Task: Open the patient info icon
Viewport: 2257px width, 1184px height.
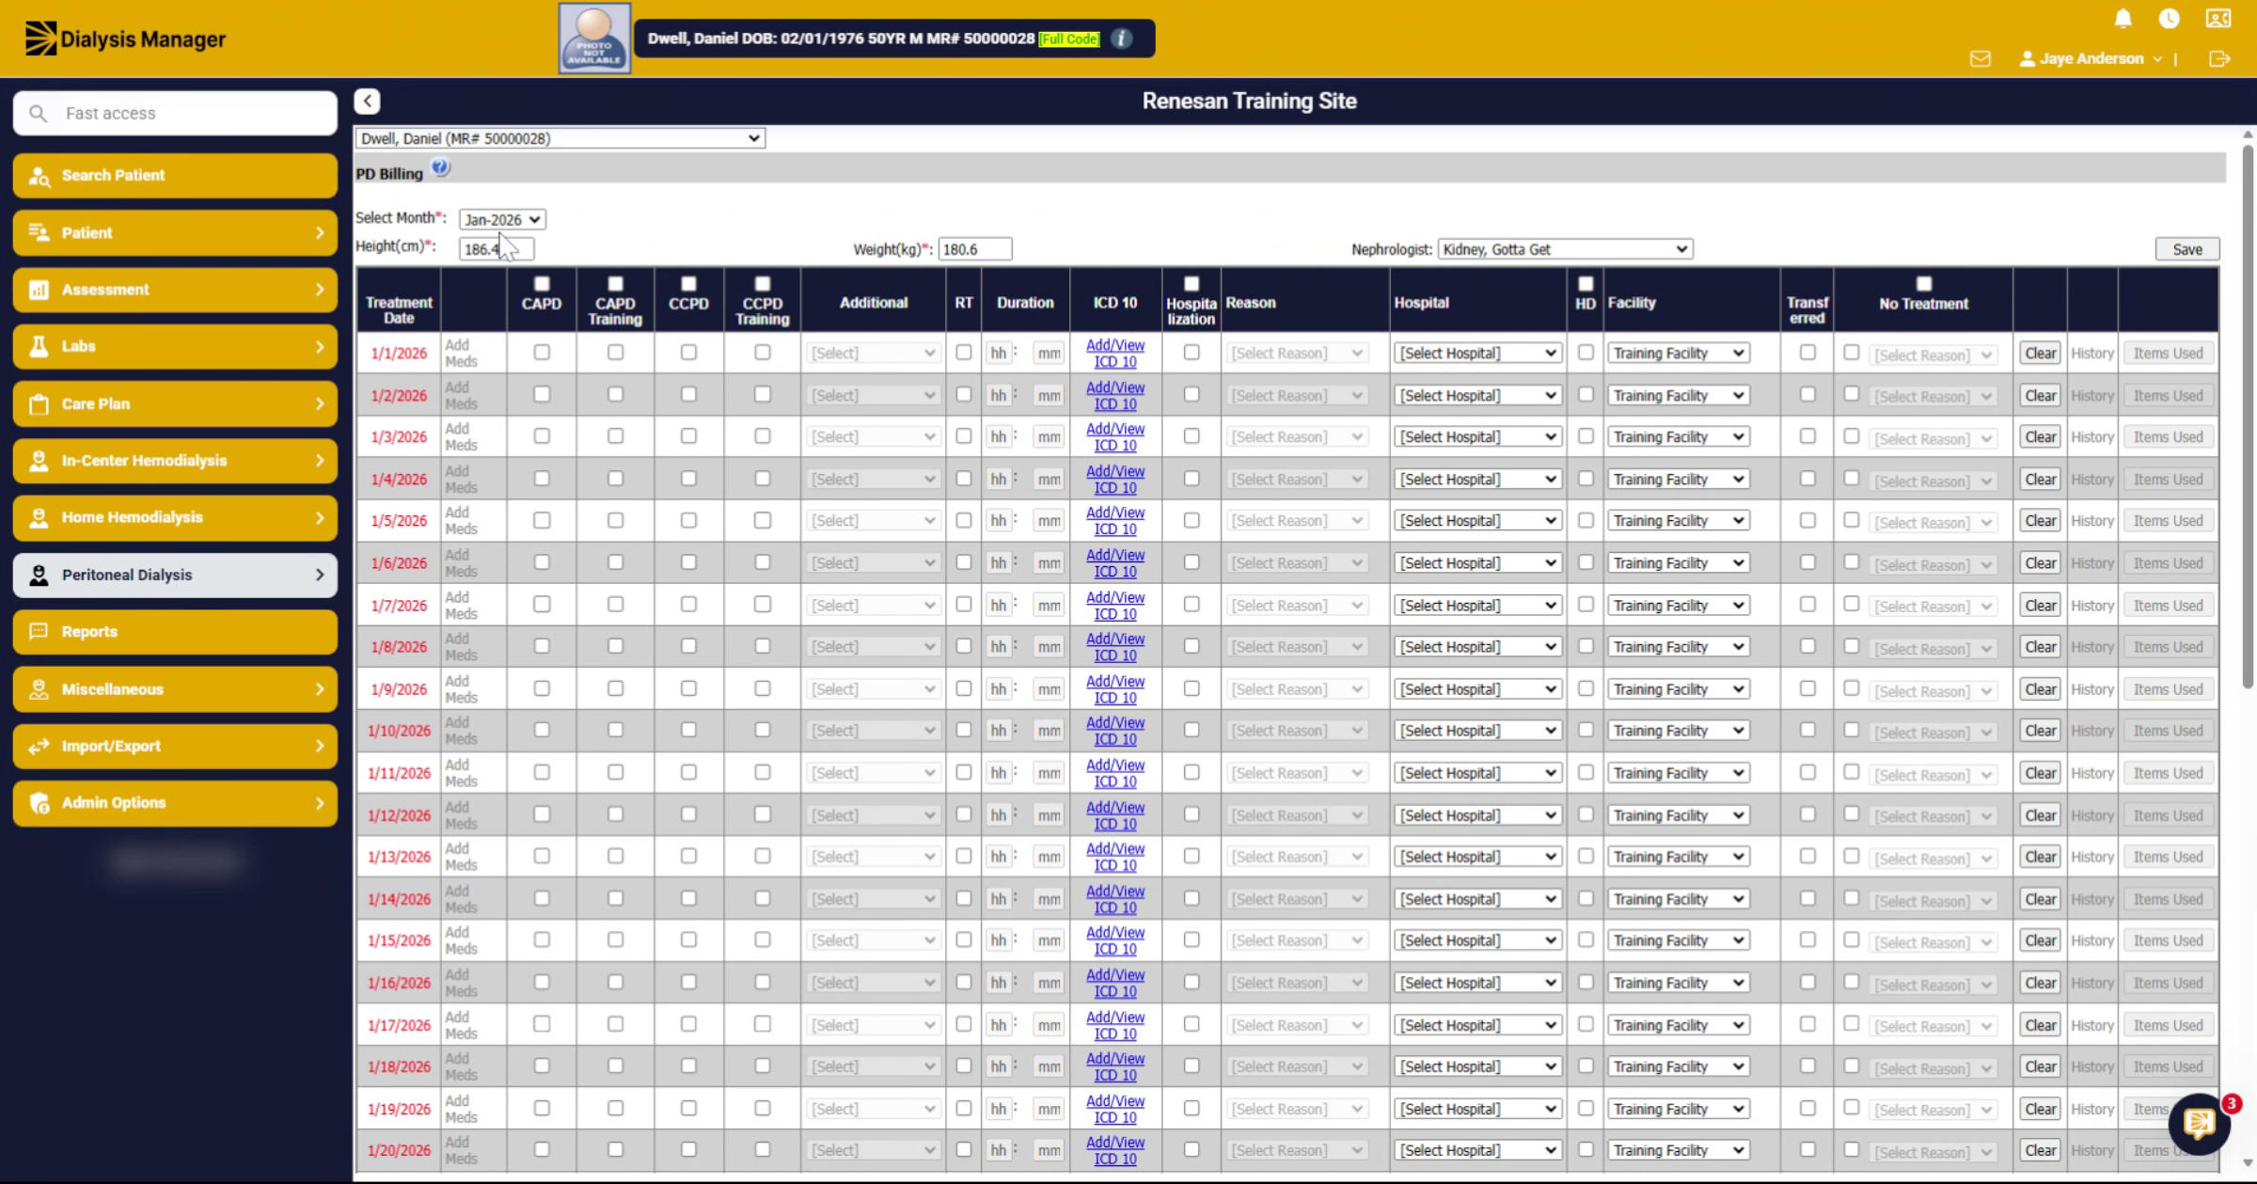Action: pos(1121,39)
